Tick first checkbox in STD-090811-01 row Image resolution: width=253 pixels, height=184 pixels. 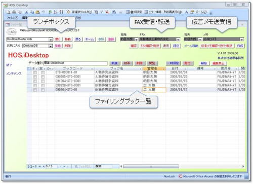[x=35, y=72]
